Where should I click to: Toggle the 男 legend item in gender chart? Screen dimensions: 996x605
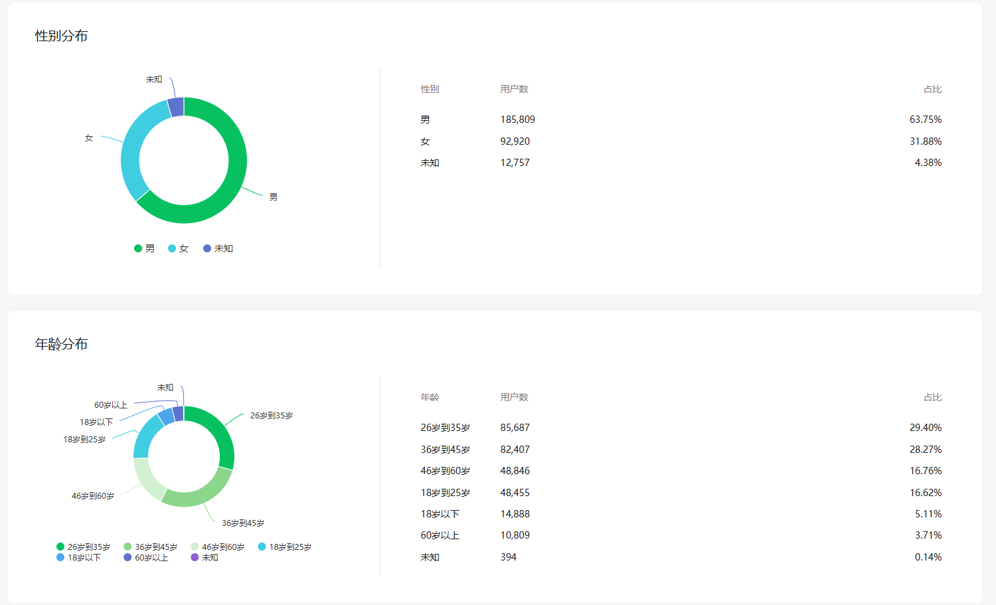(x=144, y=248)
